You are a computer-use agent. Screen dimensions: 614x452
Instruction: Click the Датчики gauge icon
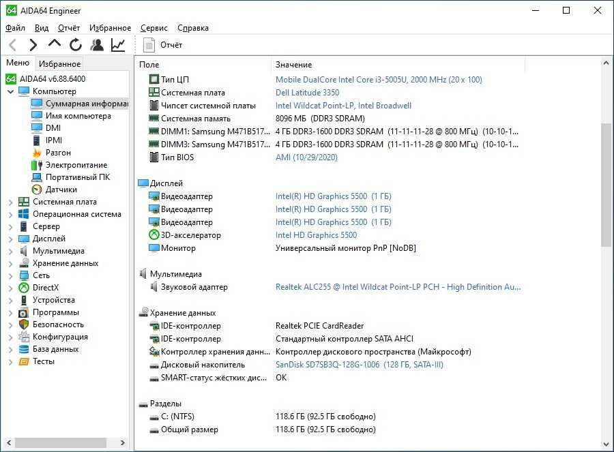click(x=37, y=190)
